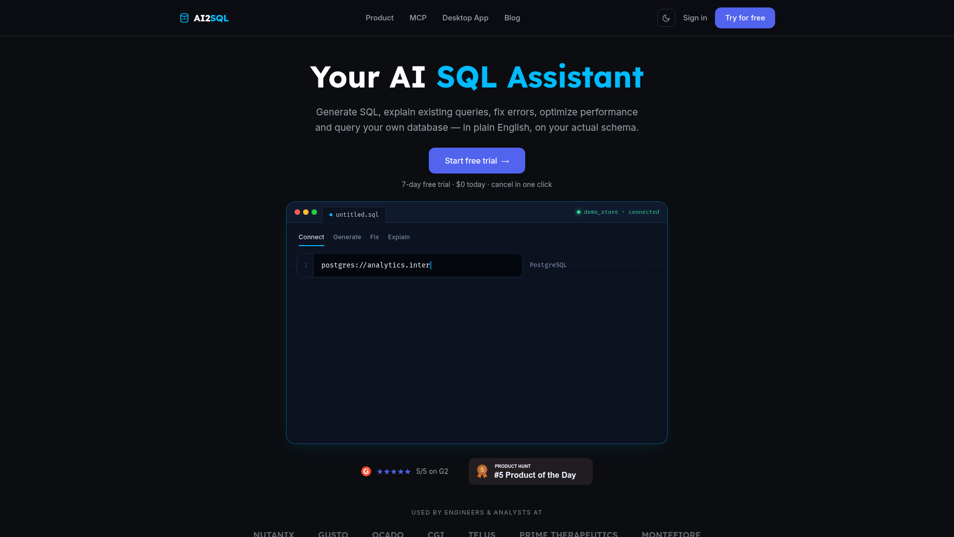Screen dimensions: 954x537
Task: Click the Sign in link
Action: coord(695,18)
